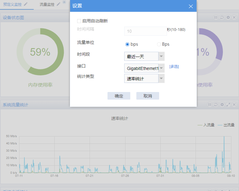Viewport: 239px width, 191px height.
Task: Switch to the 预定义监控 tab
Action: pyautogui.click(x=12, y=5)
